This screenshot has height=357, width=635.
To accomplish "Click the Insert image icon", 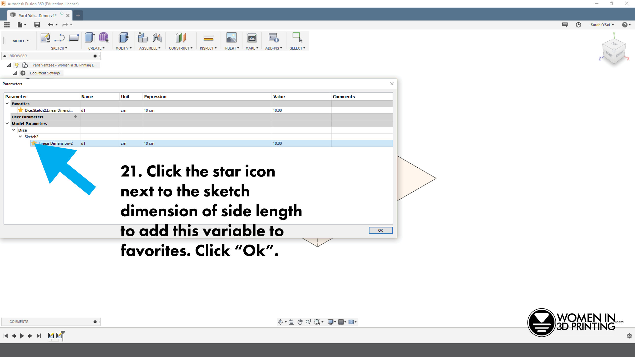I will tap(231, 38).
